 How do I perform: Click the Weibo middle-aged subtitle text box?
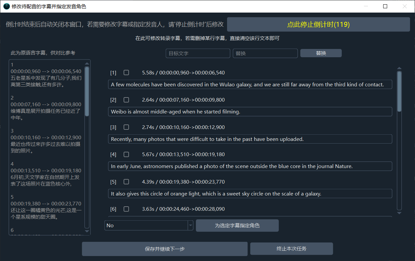point(250,112)
